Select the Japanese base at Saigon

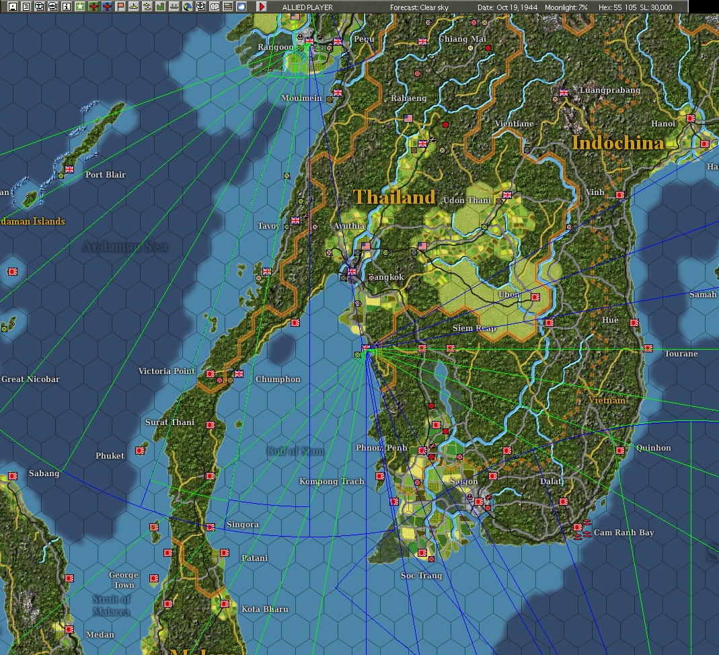(479, 502)
